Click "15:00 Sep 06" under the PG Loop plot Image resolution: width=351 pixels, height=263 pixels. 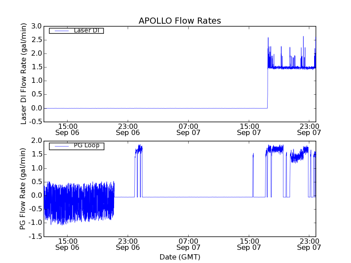click(x=68, y=245)
